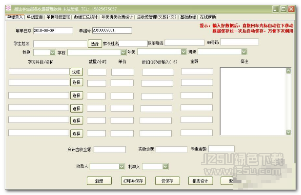Click the 联系电话 input field
The width and height of the screenshot is (301, 195).
click(184, 42)
